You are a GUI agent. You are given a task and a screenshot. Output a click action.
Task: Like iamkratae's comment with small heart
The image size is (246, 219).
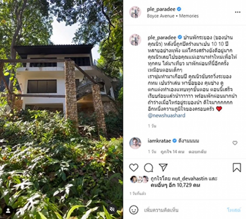coord(235,143)
